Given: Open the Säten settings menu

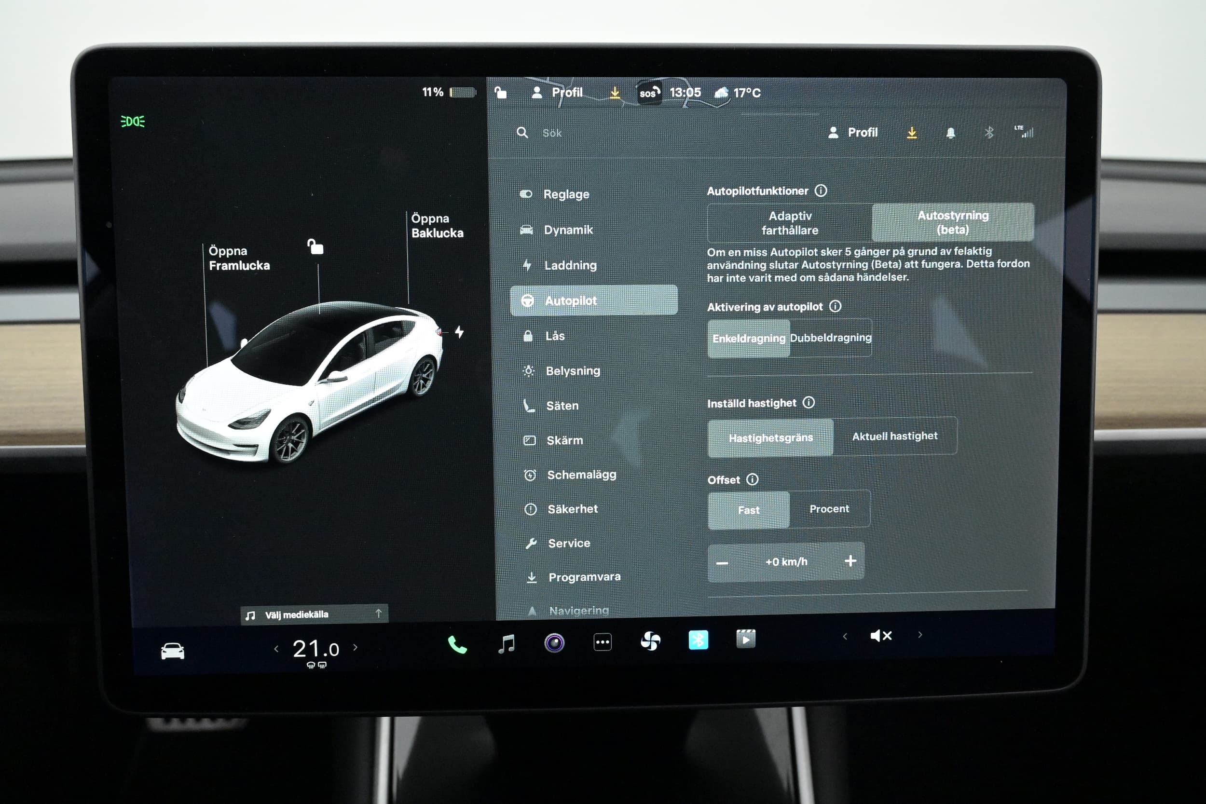Looking at the screenshot, I should point(551,406).
